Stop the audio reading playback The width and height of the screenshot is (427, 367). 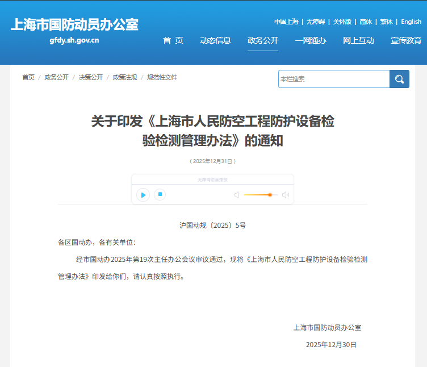160,194
